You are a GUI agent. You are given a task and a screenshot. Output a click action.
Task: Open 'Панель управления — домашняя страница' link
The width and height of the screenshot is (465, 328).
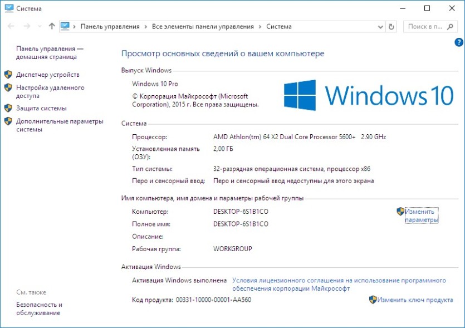[50, 52]
